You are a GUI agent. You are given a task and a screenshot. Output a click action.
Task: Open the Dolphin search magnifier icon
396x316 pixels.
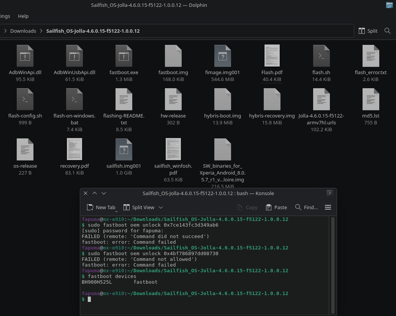click(x=387, y=31)
